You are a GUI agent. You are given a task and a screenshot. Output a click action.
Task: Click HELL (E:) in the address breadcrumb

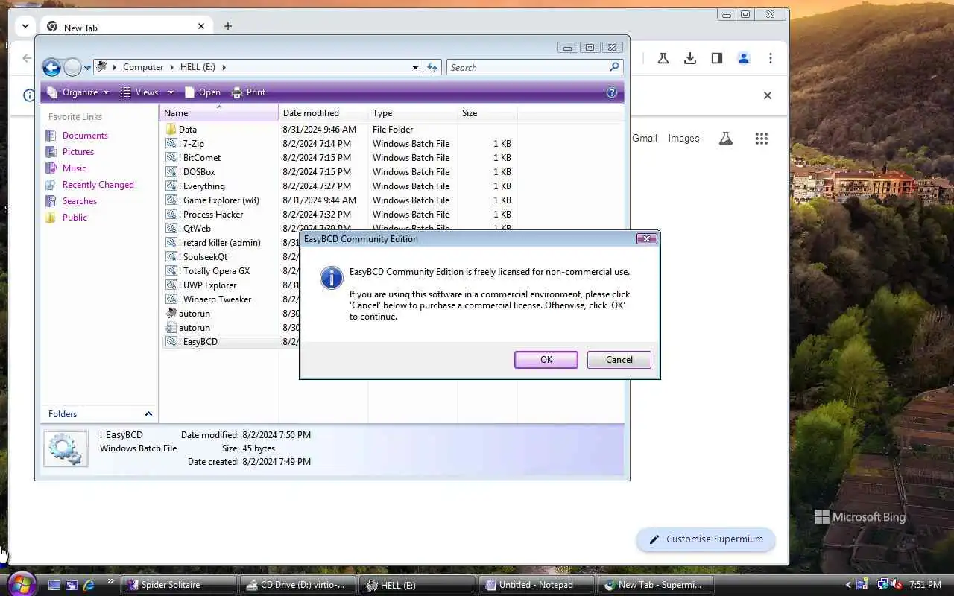(198, 67)
